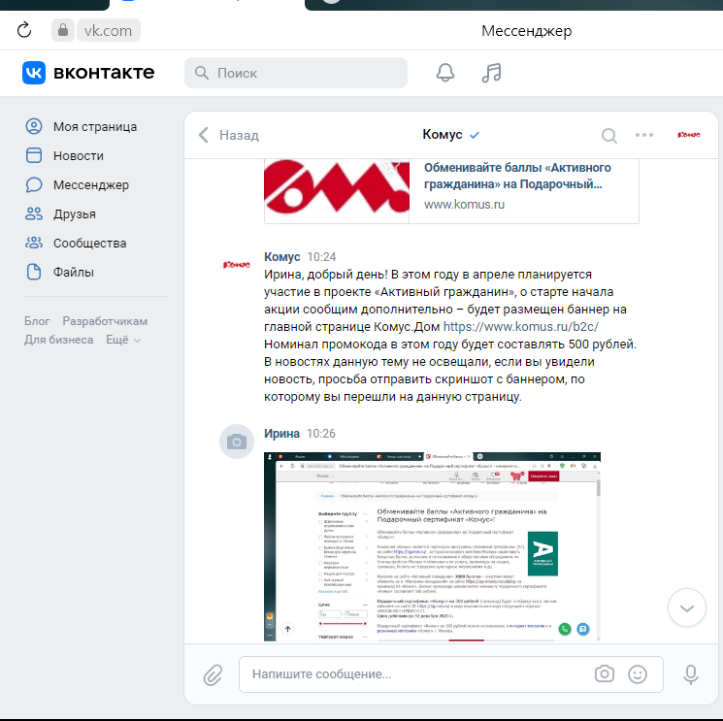Go back with the Назад button
The width and height of the screenshot is (723, 721).
(x=229, y=135)
